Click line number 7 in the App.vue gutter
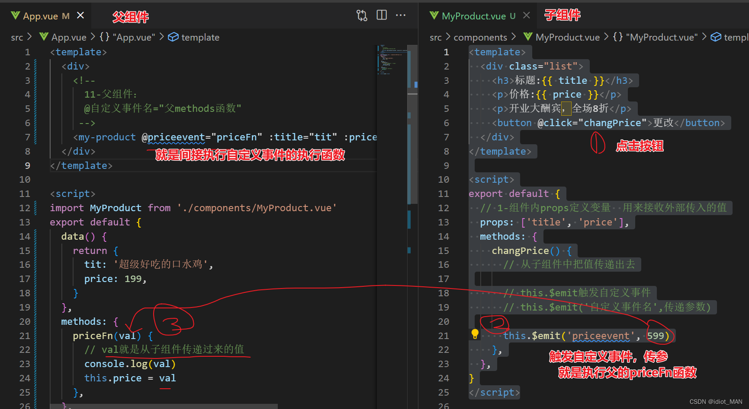 (28, 137)
